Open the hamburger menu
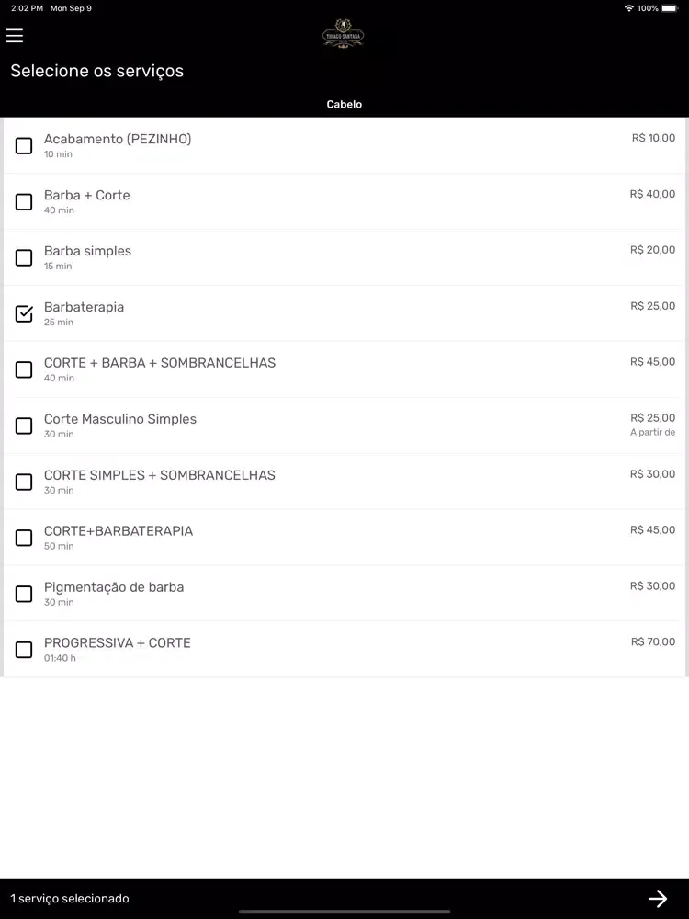Screen dimensions: 689x919 [15, 36]
